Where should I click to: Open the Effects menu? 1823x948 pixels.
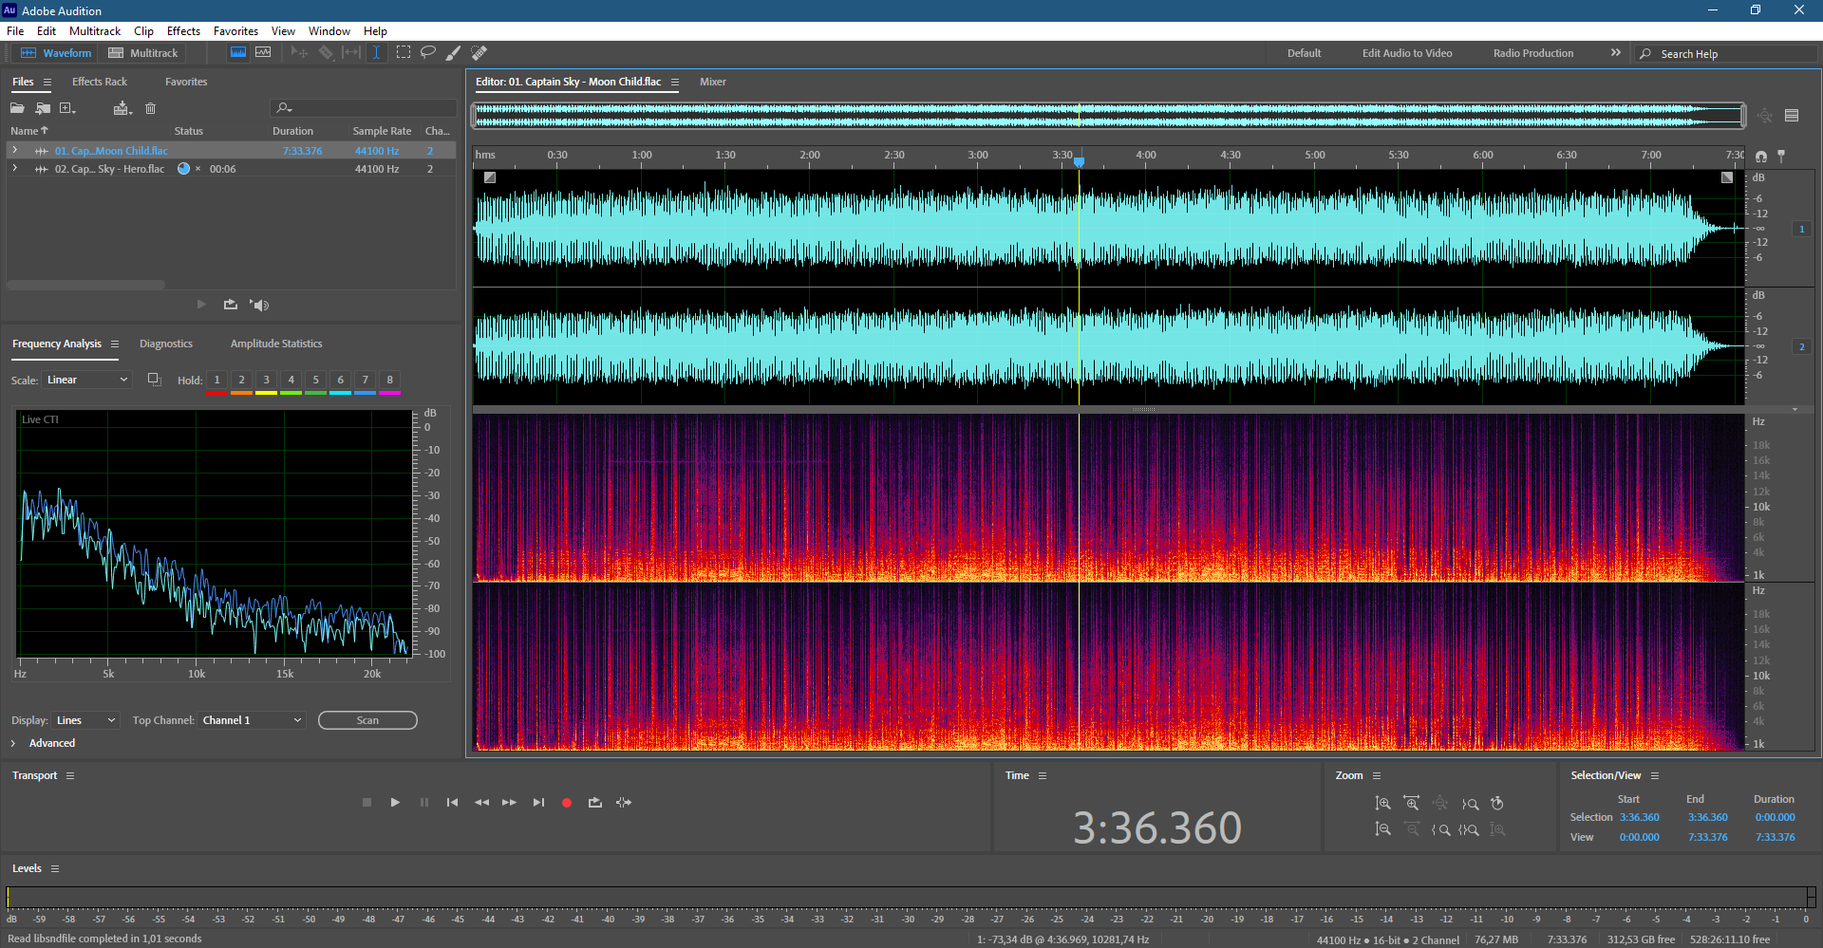click(x=183, y=30)
